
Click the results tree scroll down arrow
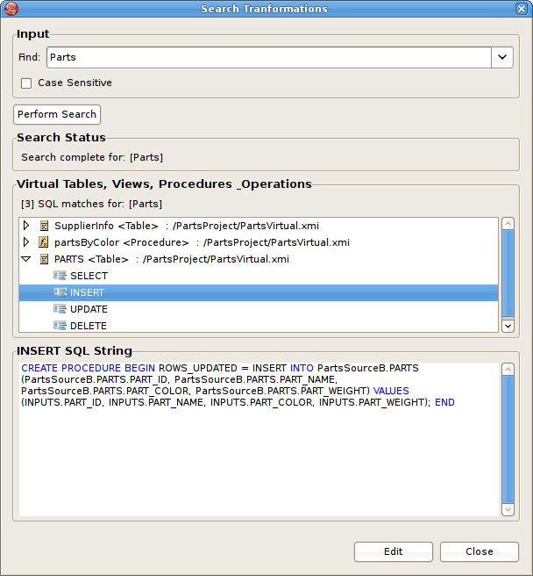(x=508, y=326)
